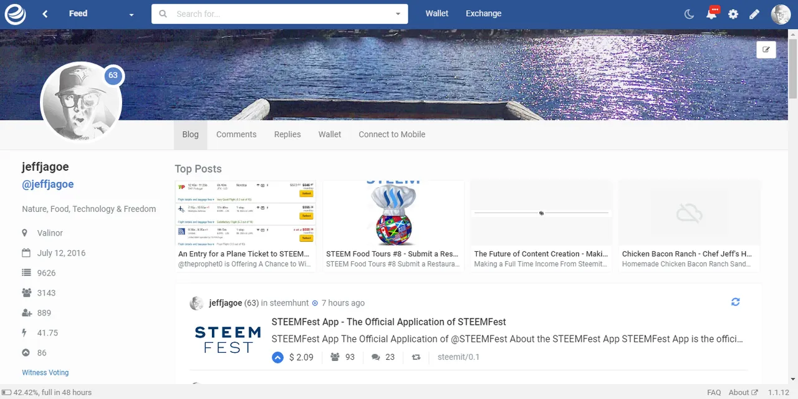Click the payout amount $ 2.09
This screenshot has width=798, height=399.
pos(301,357)
